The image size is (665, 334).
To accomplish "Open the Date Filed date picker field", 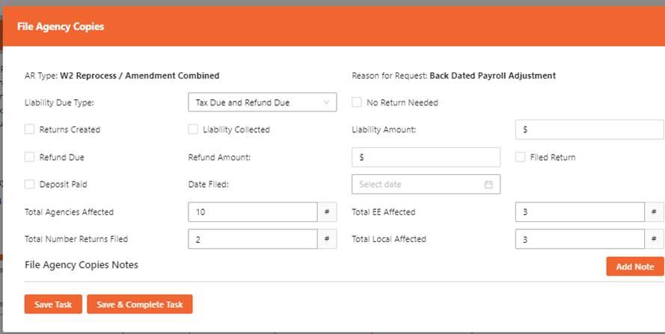I will pos(419,185).
